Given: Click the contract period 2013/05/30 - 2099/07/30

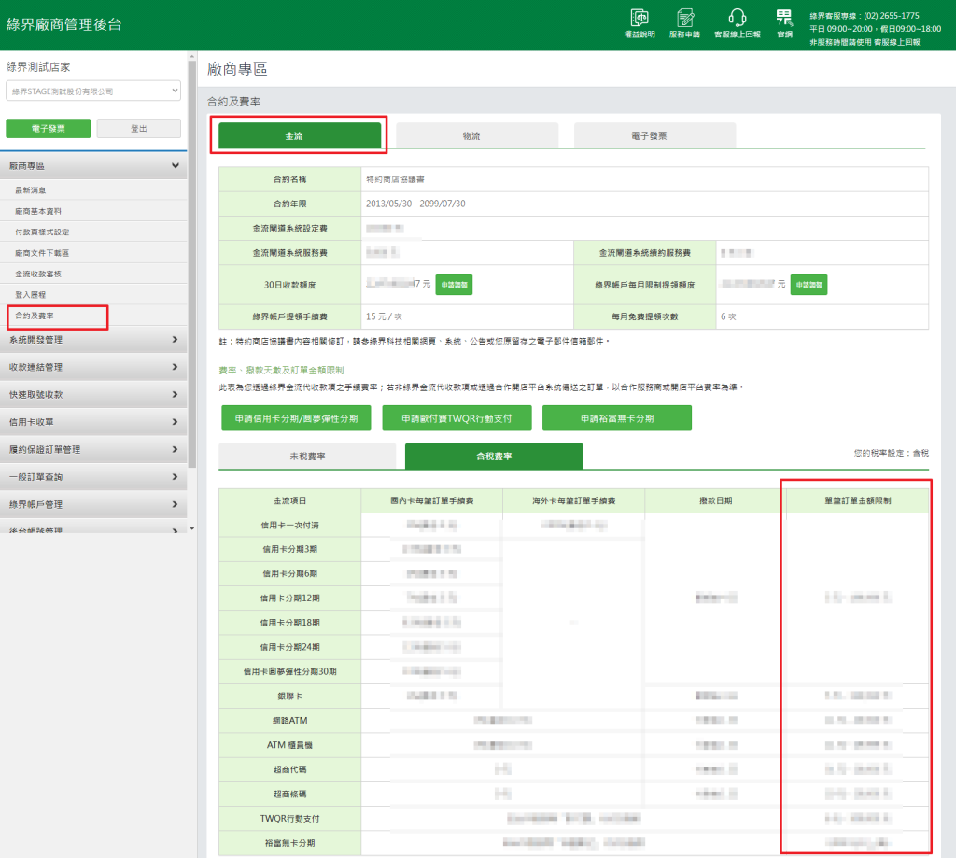Looking at the screenshot, I should [415, 204].
